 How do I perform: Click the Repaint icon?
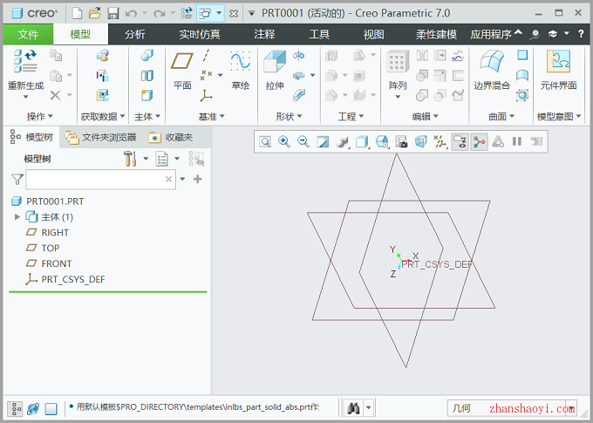point(323,142)
